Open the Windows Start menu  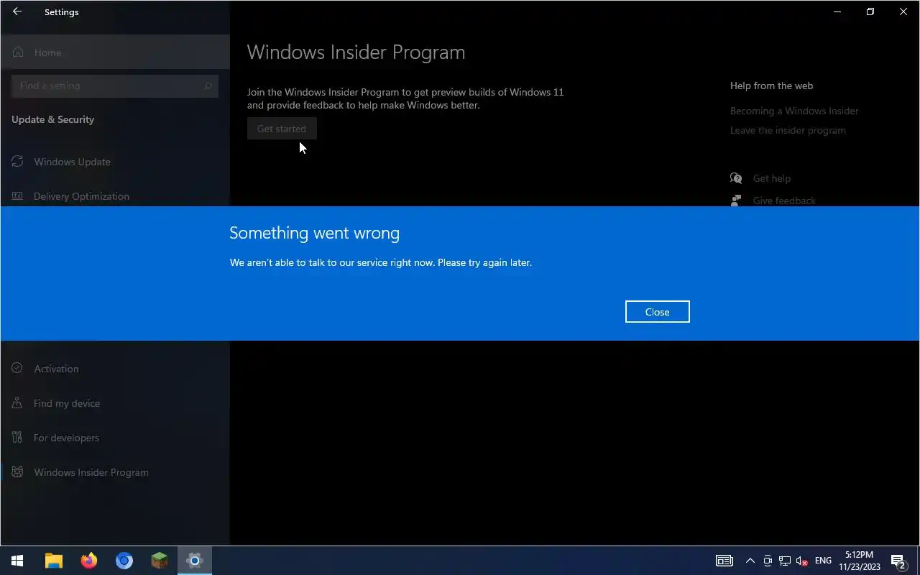pos(17,561)
